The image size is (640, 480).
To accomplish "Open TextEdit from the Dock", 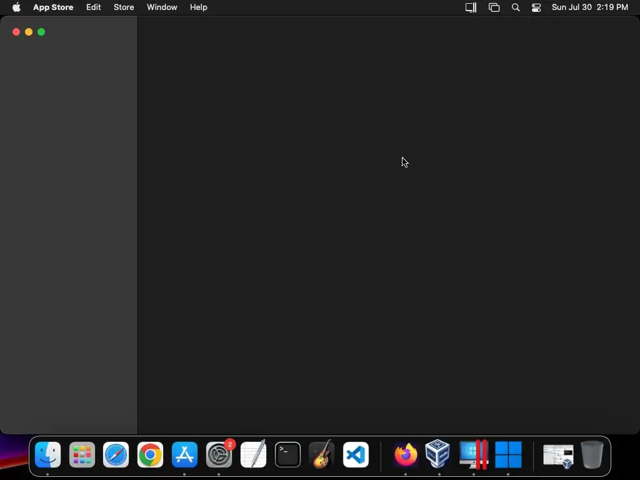I will coord(254,455).
